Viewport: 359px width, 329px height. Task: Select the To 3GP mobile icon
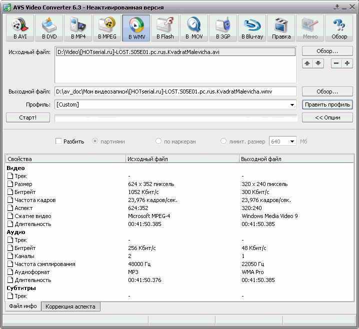[x=223, y=28]
